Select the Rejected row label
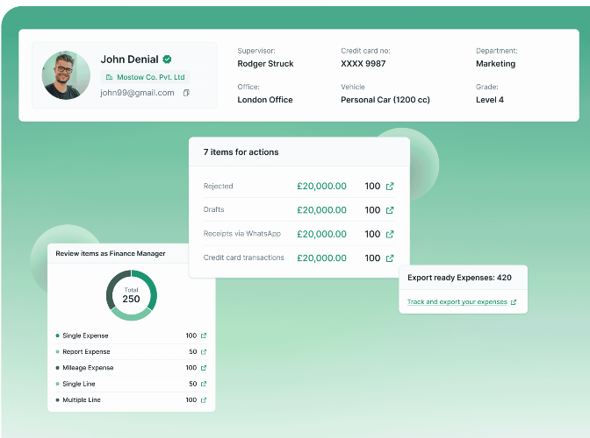 [x=219, y=187]
